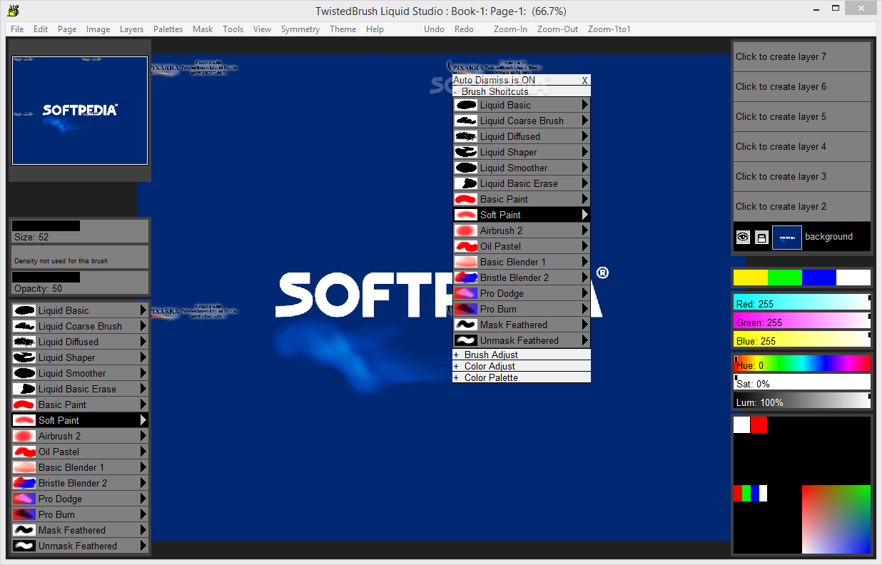882x565 pixels.
Task: Select Liquid Diffused brush icon in left panel
Action: point(24,342)
